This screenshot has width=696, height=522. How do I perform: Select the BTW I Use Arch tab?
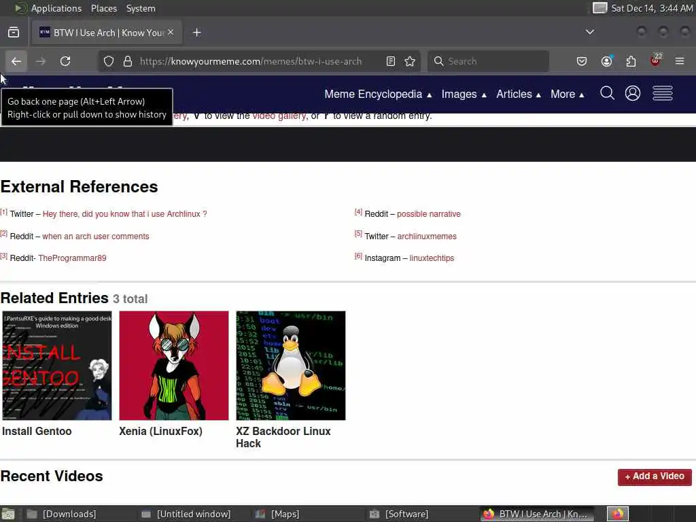pos(107,33)
